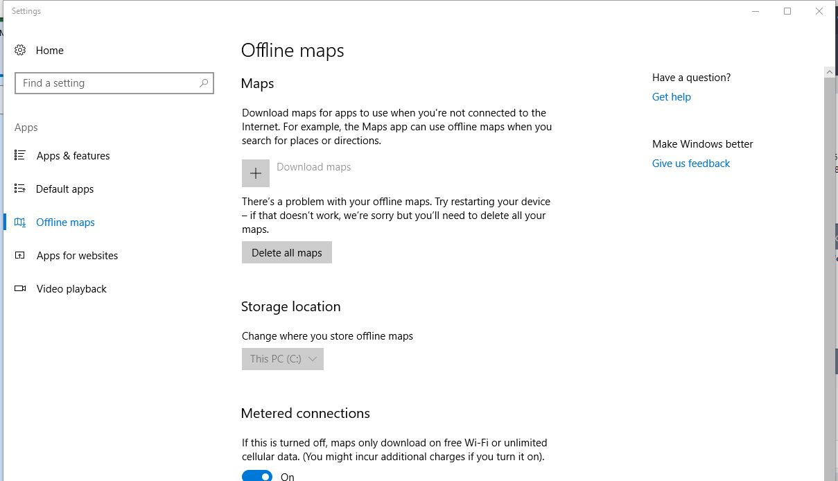Click the search magnifier icon
Screen dimensions: 838x481
pyautogui.click(x=203, y=83)
